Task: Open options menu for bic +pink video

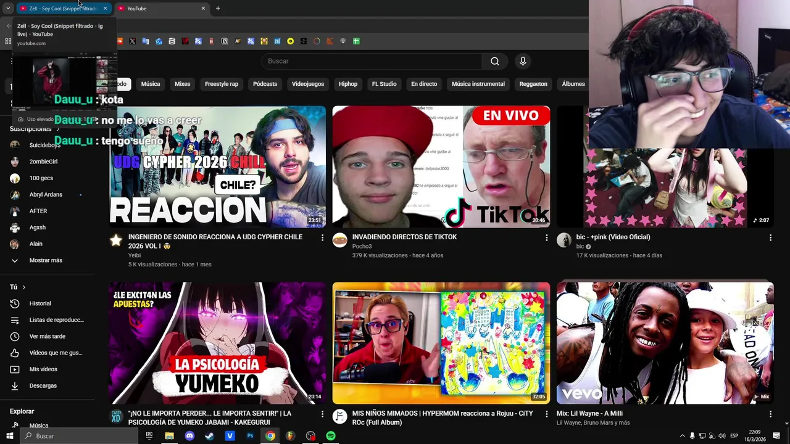Action: click(x=770, y=237)
